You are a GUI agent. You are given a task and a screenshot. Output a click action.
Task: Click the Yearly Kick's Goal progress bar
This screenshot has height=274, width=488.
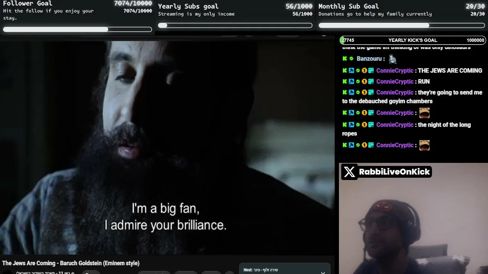coord(413,40)
